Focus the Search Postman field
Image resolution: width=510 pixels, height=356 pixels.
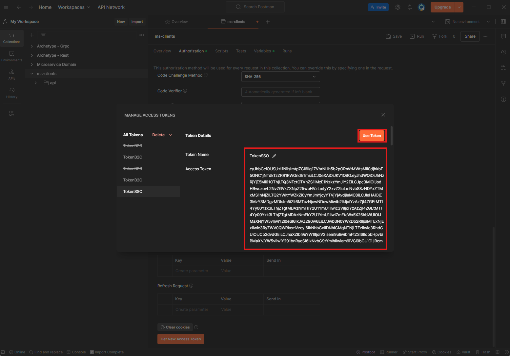[x=255, y=7]
